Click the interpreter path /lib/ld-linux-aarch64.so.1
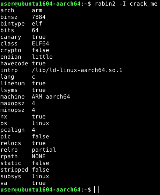Screen dimensions: 160x195 click(x=77, y=70)
